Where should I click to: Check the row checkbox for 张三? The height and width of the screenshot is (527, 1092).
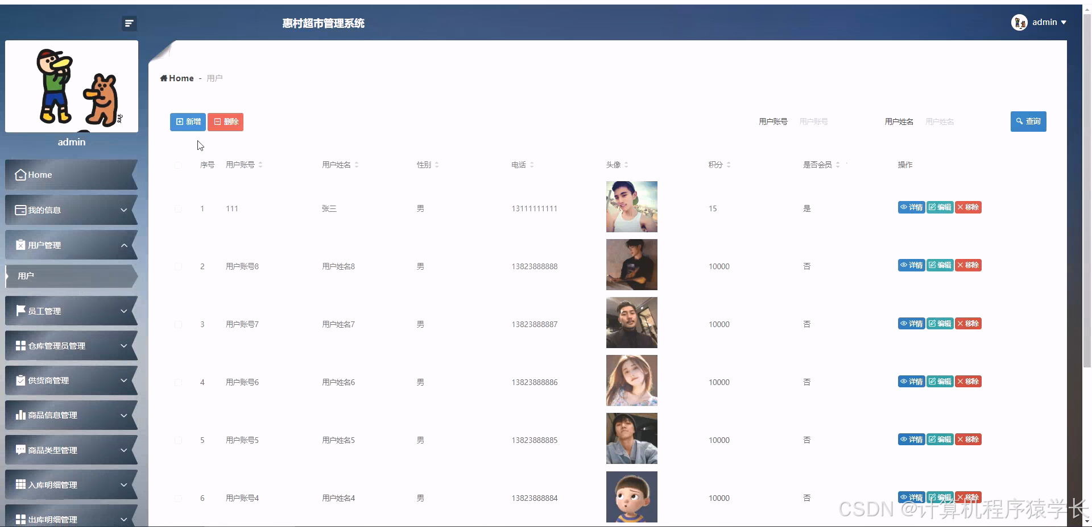pos(178,208)
